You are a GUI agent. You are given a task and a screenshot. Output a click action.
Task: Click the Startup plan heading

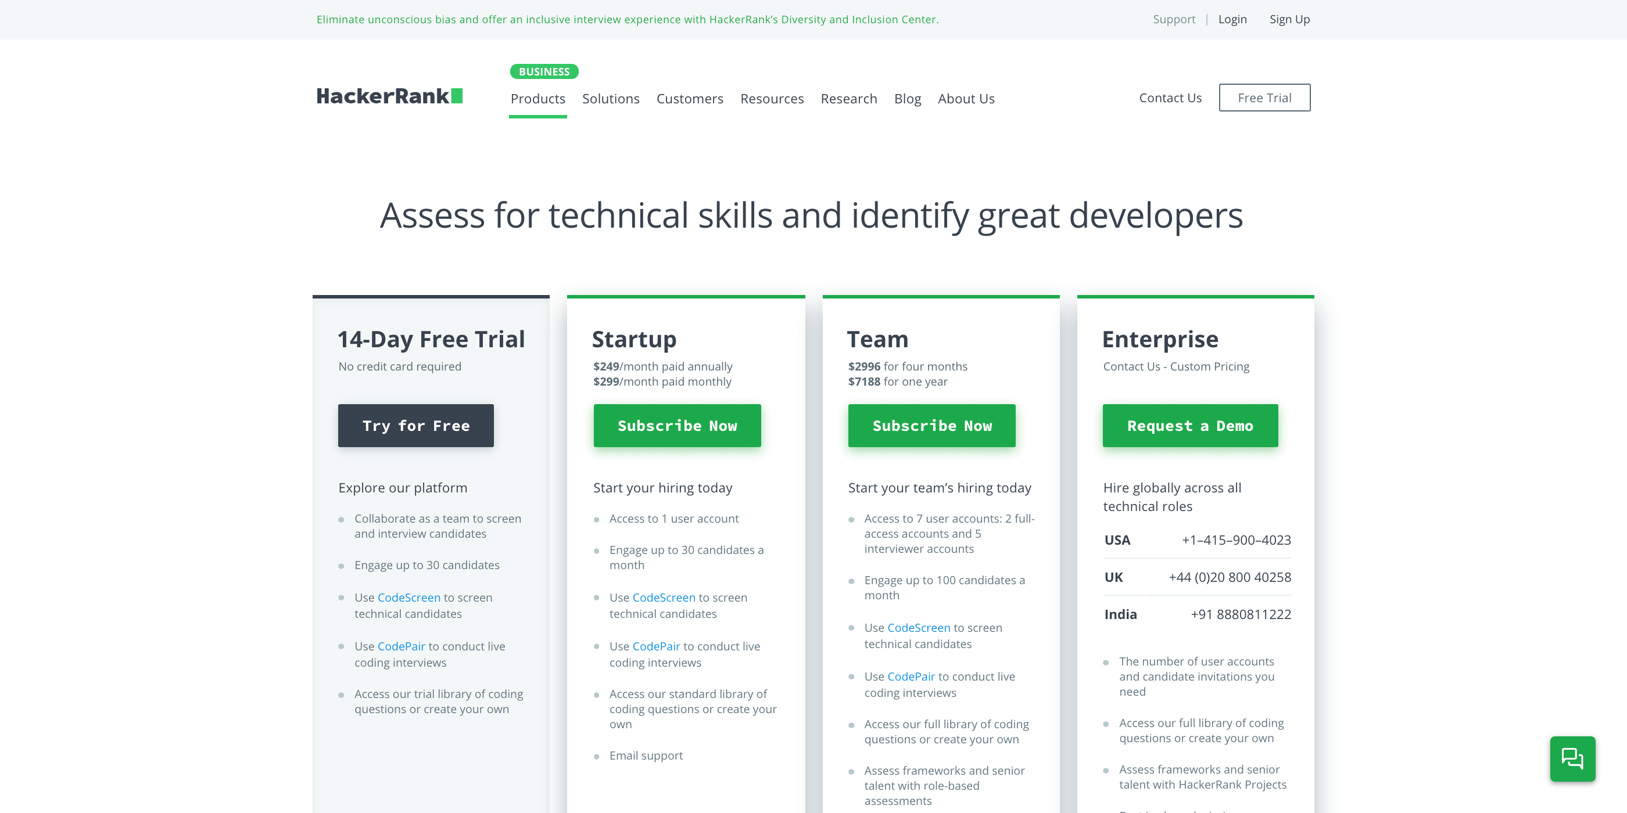[634, 339]
